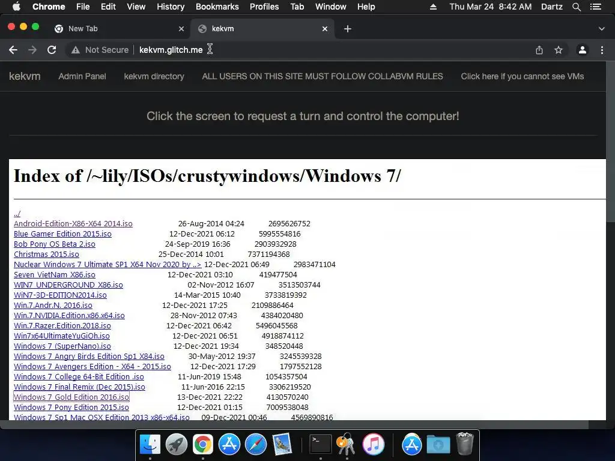Viewport: 615px width, 461px height.
Task: Open Win.7.NVIDIA.Edition.x86.x64.iso
Action: pyautogui.click(x=69, y=315)
